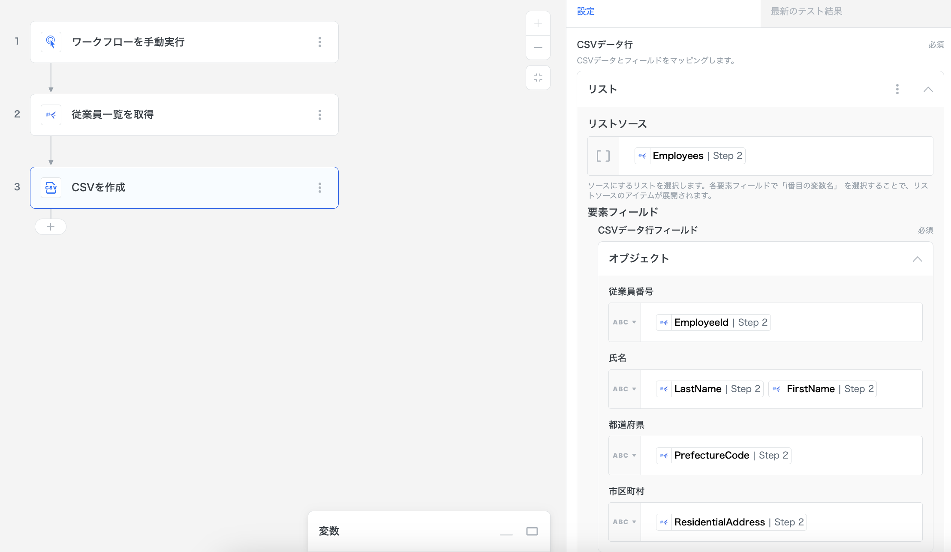Select the 設定 tab
Viewport: 951px width, 552px height.
pos(586,12)
